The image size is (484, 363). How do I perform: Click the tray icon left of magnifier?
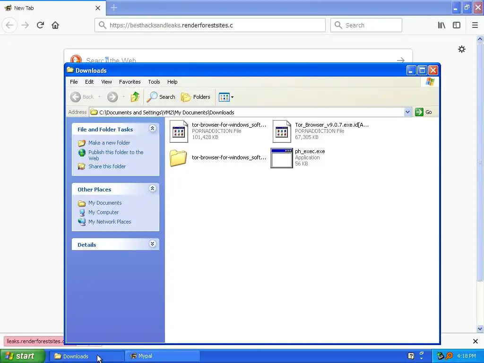point(440,356)
